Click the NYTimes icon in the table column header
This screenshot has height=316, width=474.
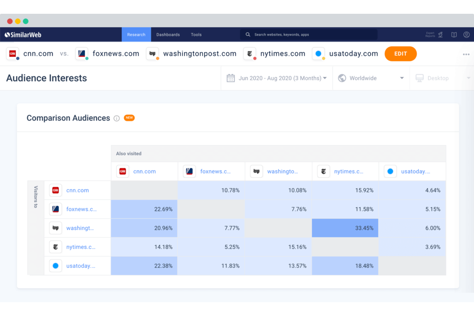click(x=323, y=172)
